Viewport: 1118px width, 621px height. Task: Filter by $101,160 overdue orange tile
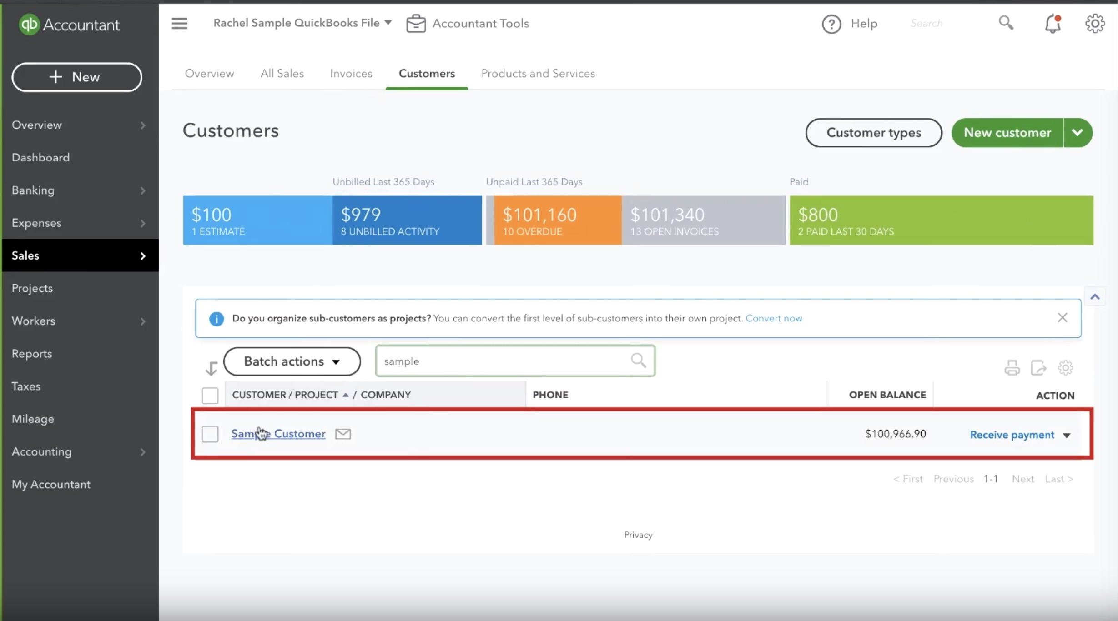point(558,220)
